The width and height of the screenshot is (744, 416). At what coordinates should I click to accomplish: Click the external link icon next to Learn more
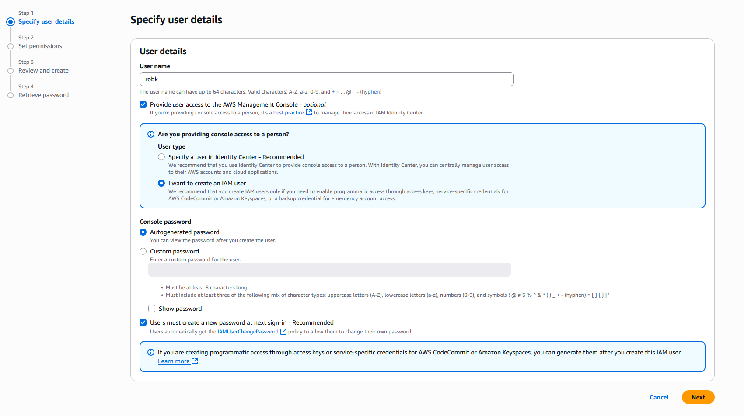click(195, 361)
